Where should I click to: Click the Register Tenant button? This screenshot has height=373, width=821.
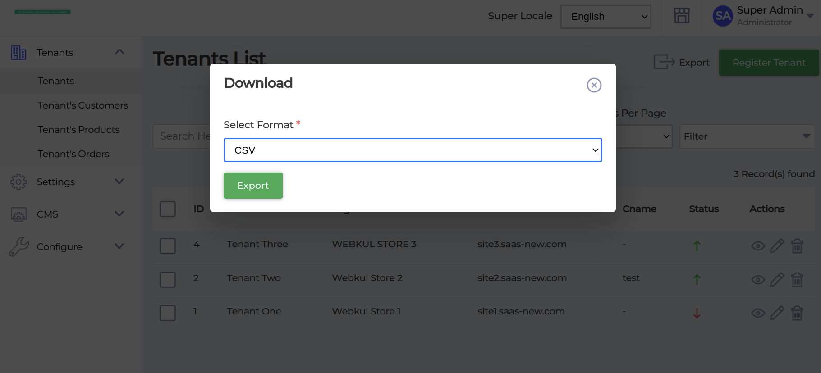(x=769, y=63)
